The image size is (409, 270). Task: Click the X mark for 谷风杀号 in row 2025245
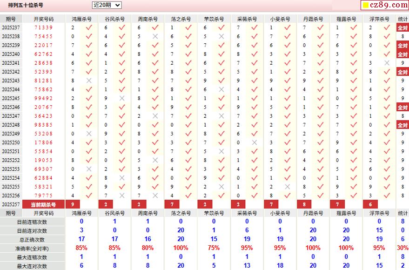coord(122,98)
